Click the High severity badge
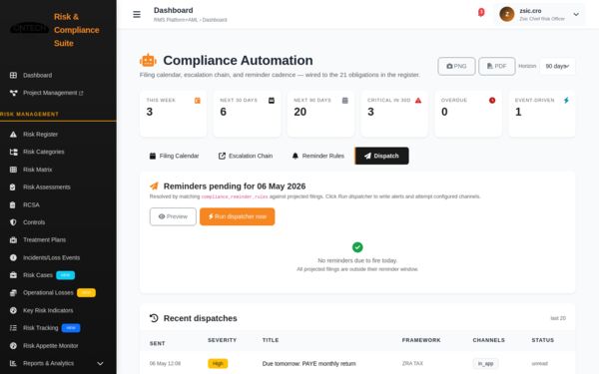Image resolution: width=599 pixels, height=374 pixels. (218, 363)
